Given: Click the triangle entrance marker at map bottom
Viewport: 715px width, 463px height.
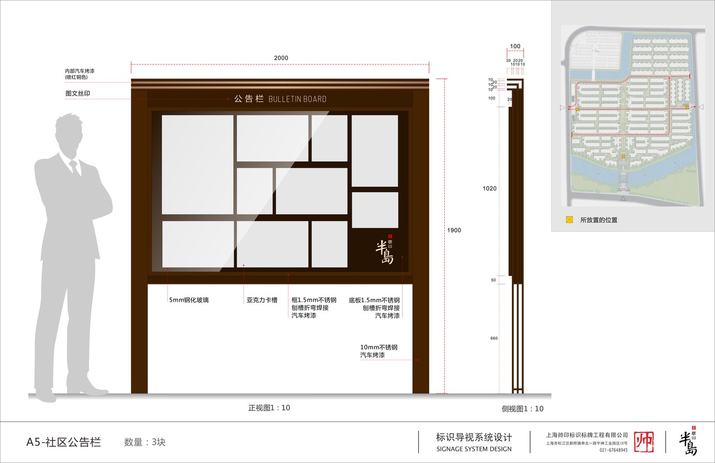Looking at the screenshot, I should coord(623,199).
